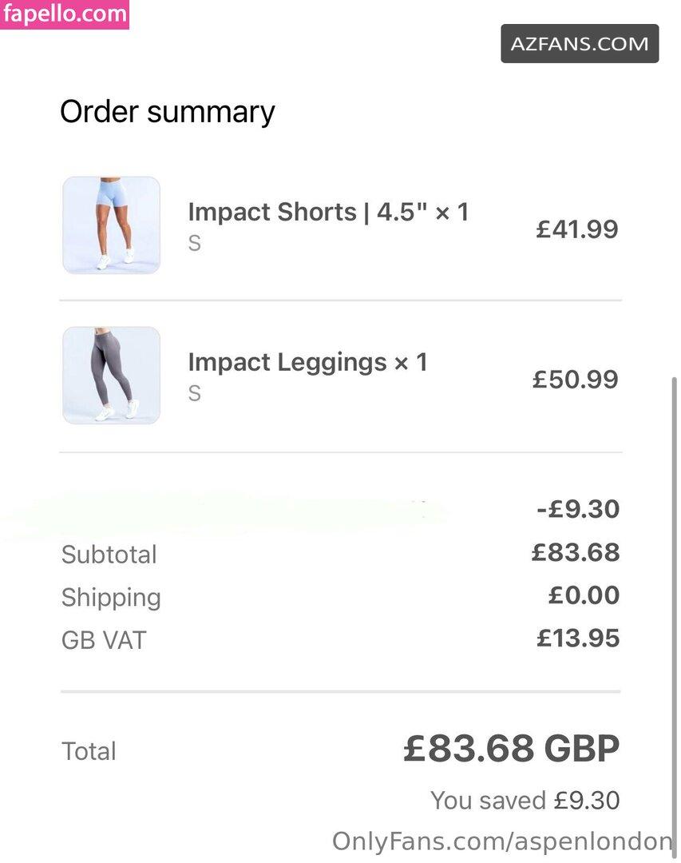This screenshot has height=863, width=681.
Task: Select the Impact Shorts item title
Action: [328, 213]
